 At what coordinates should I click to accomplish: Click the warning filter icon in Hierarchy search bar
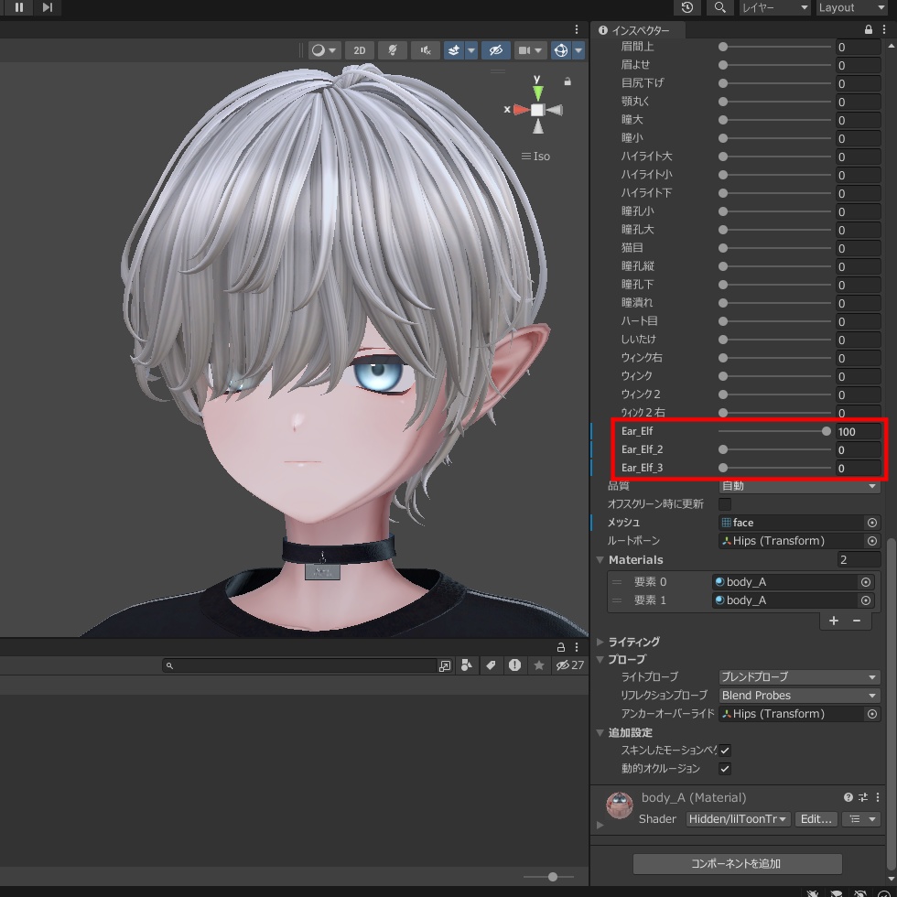513,665
